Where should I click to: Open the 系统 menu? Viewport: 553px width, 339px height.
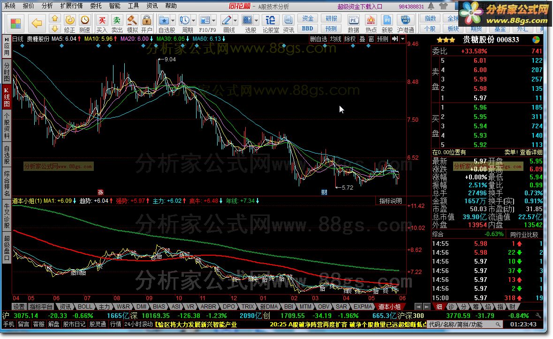(x=9, y=6)
